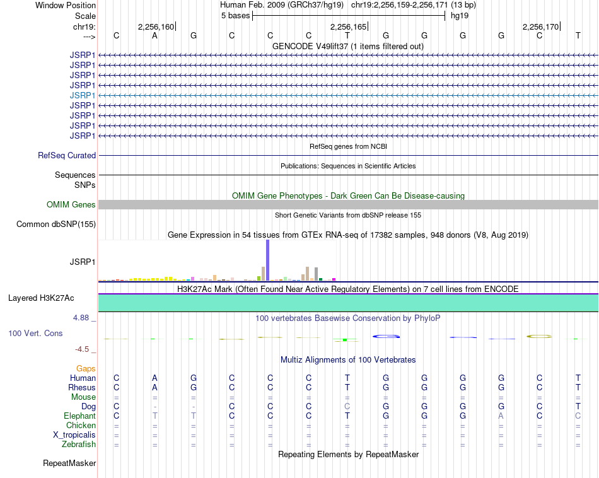Open 'Repeating Elements by RepeatMasker' title

pos(348,454)
